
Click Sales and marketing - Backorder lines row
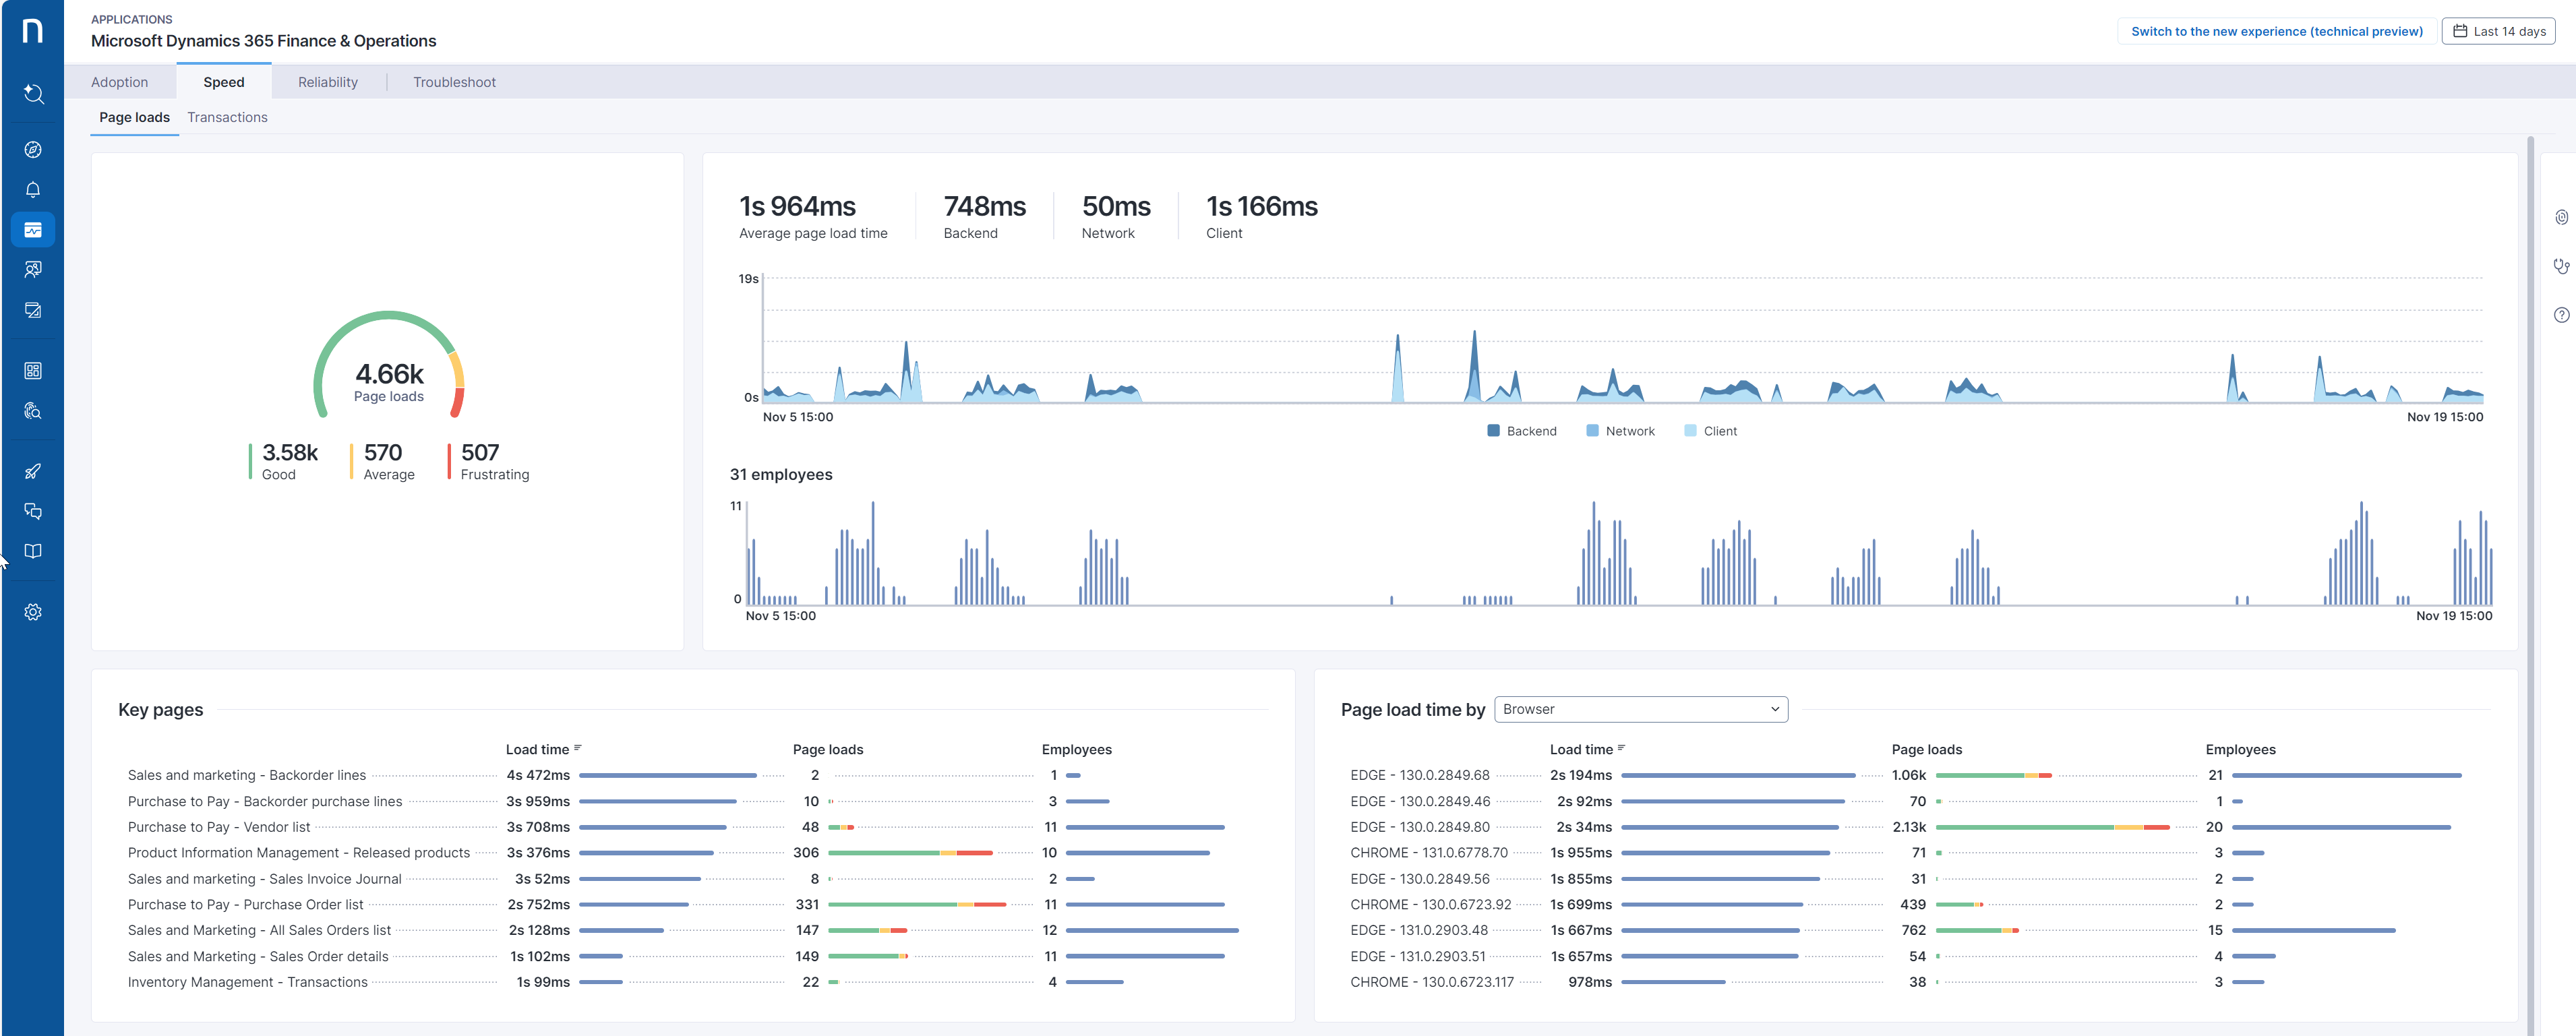(x=247, y=775)
